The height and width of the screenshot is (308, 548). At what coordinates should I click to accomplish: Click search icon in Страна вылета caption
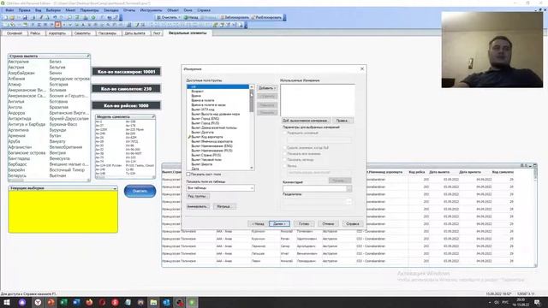tap(87, 56)
